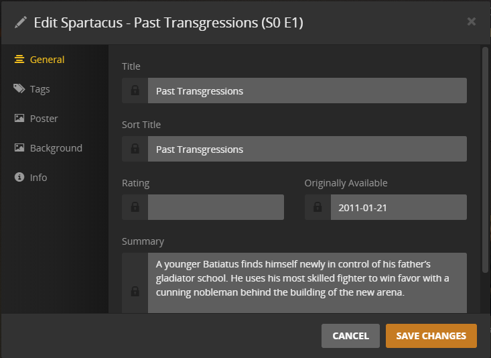Close the Edit dialog with X
Viewport: 491px width, 358px height.
(472, 21)
